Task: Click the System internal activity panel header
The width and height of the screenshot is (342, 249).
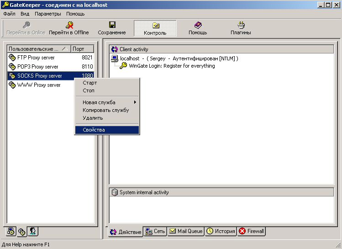Action: pos(221,192)
